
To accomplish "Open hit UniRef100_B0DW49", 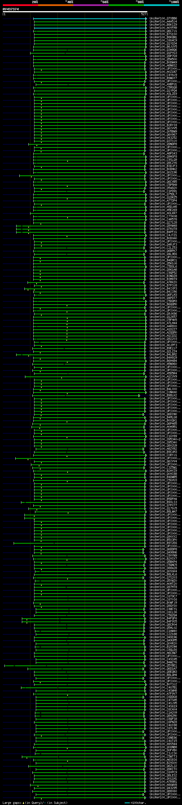I will [x=163, y=62].
